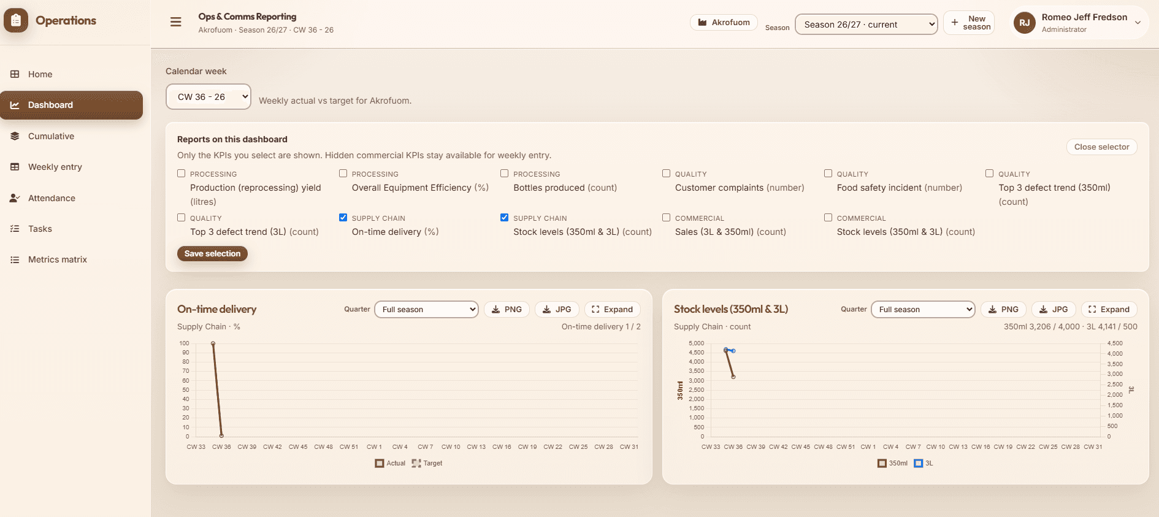Open Metrics matrix page

71,259
